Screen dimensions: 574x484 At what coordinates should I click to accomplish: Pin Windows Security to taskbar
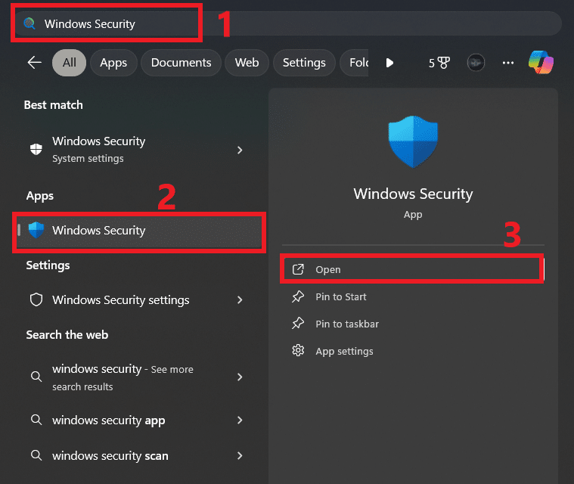[346, 324]
